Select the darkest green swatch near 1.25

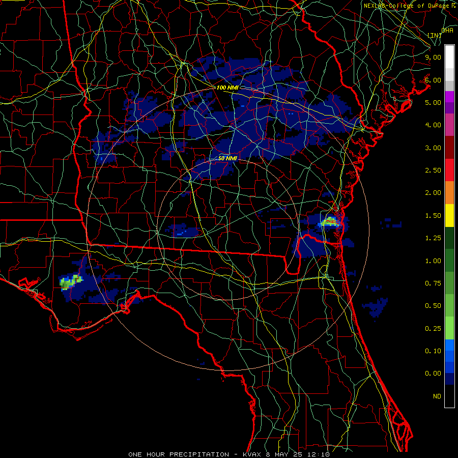449,238
